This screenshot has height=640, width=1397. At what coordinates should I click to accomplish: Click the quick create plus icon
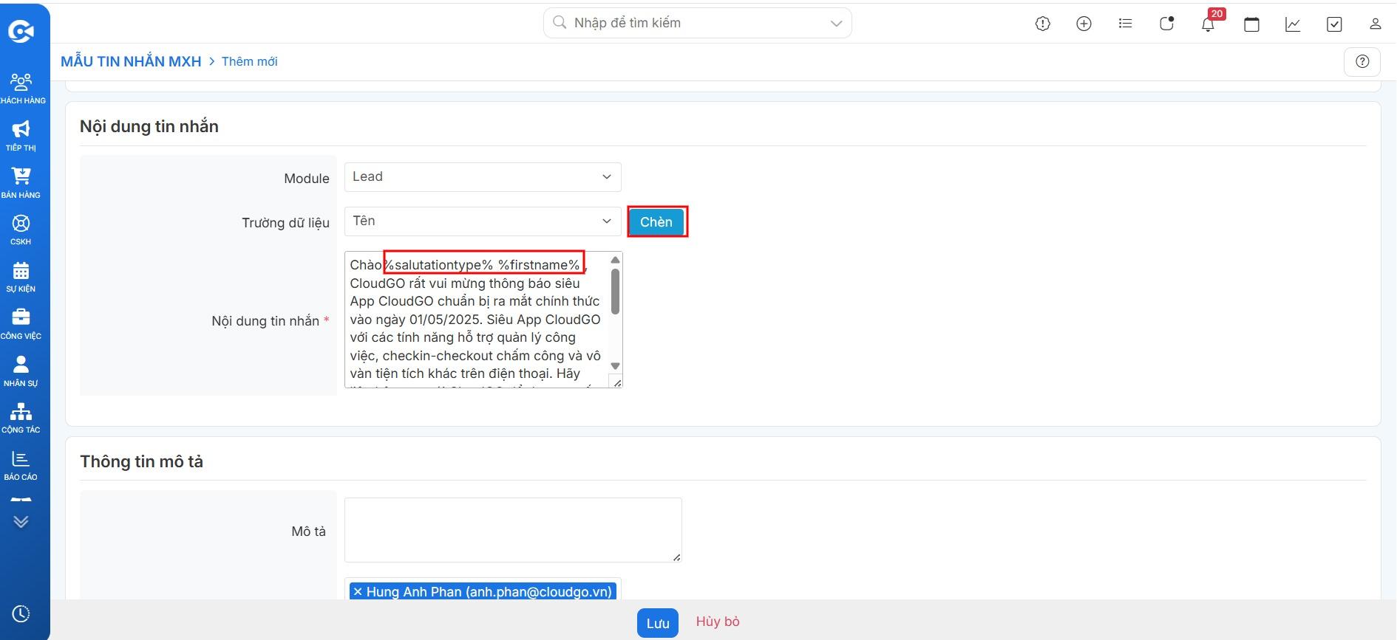click(1084, 24)
